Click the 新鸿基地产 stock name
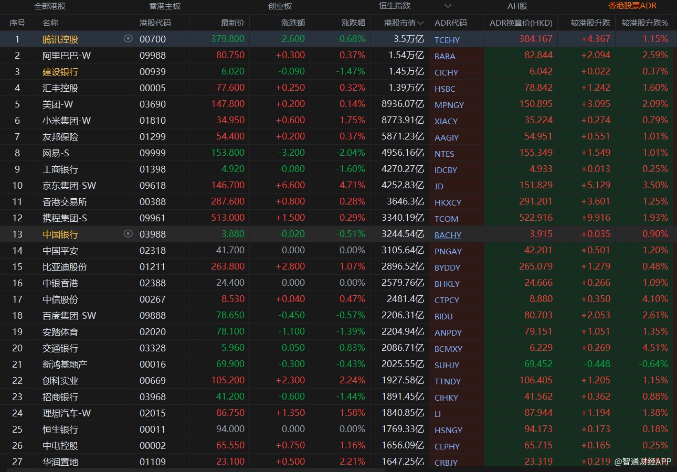 tap(65, 364)
